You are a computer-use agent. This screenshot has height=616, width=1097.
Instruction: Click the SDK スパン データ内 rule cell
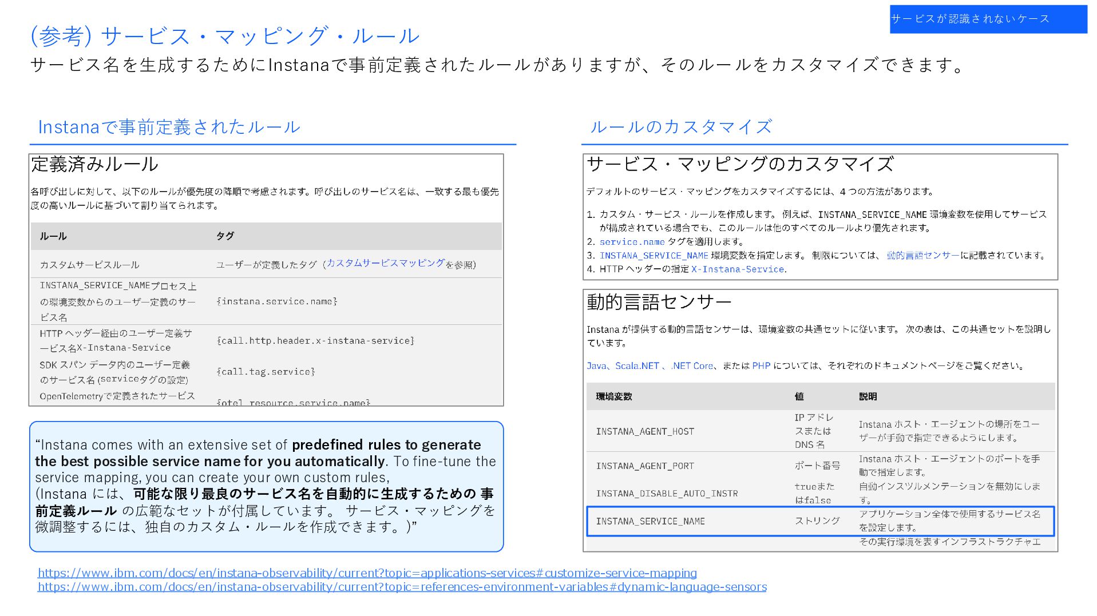114,372
